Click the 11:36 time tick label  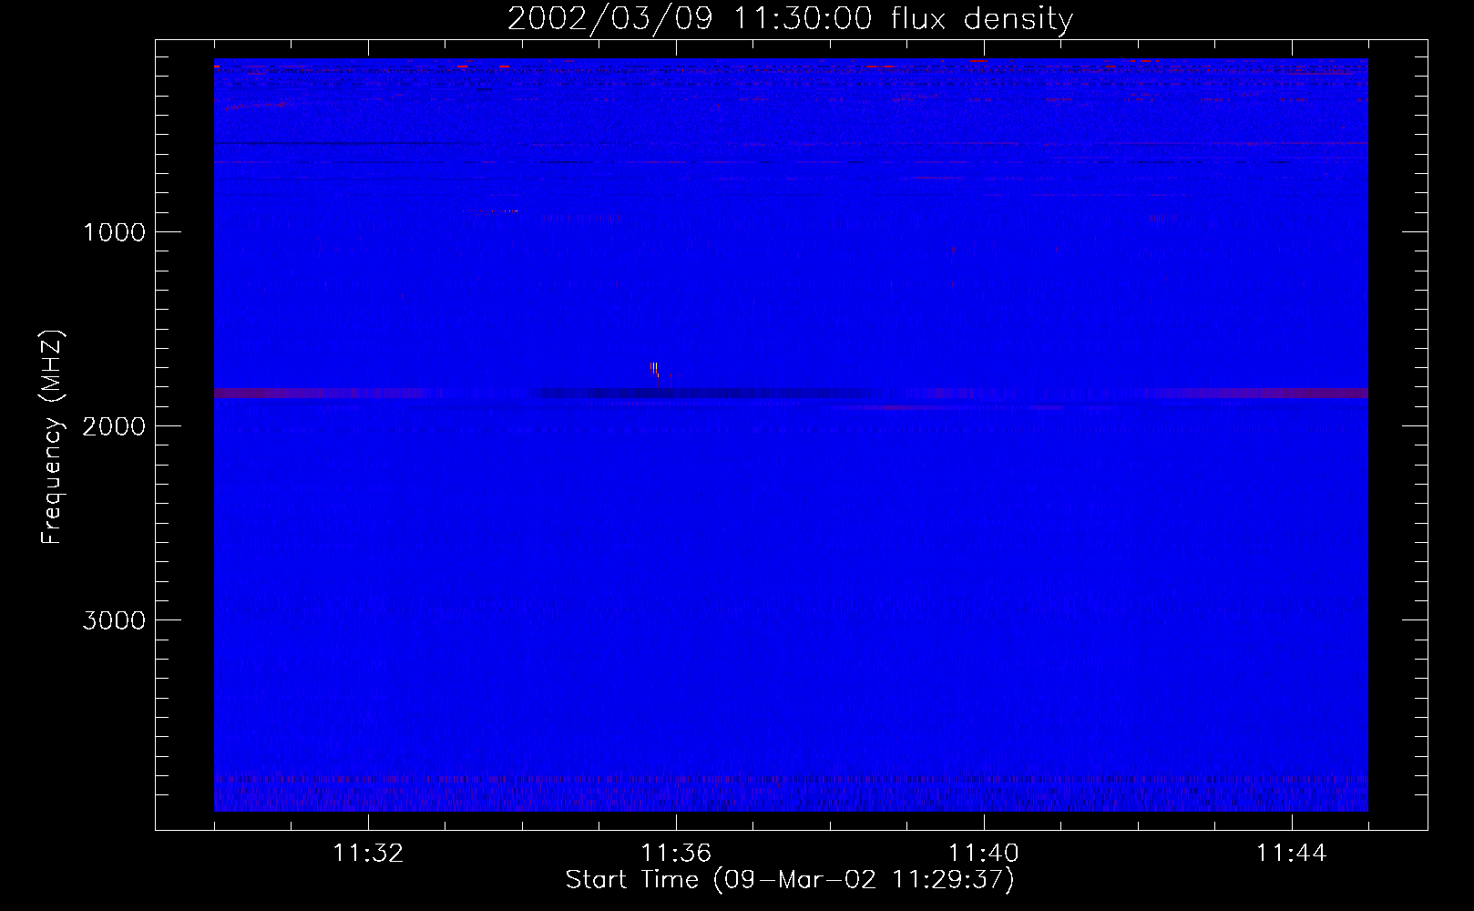[x=676, y=854]
